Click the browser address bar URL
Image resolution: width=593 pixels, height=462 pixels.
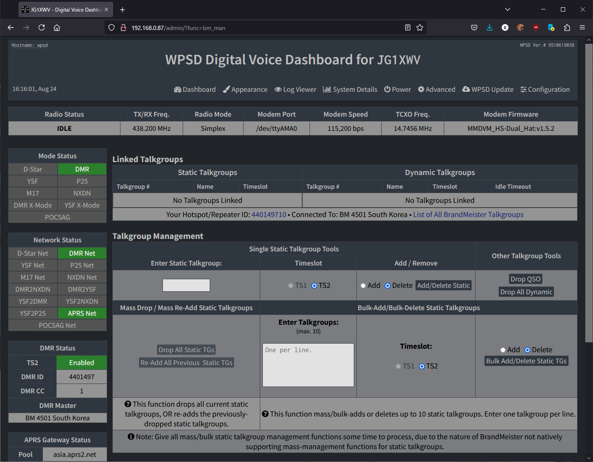tap(178, 28)
